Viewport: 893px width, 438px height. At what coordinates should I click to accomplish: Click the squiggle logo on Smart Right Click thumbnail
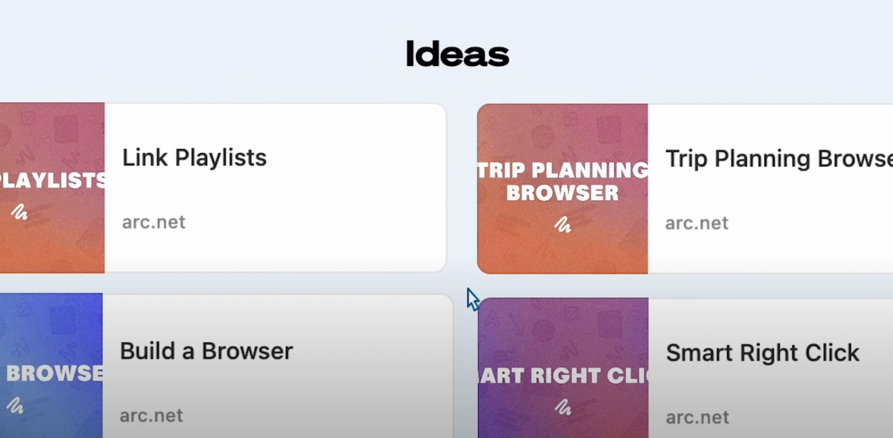pyautogui.click(x=563, y=407)
